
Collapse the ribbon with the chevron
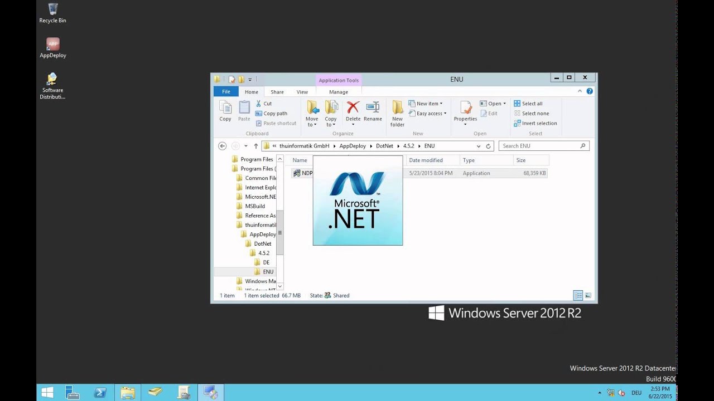[x=581, y=91]
